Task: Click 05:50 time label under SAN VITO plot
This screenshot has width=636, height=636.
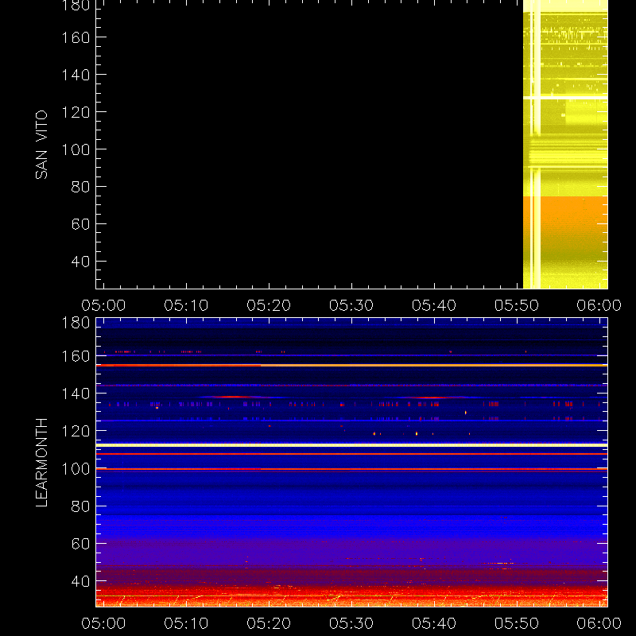Action: pos(517,305)
